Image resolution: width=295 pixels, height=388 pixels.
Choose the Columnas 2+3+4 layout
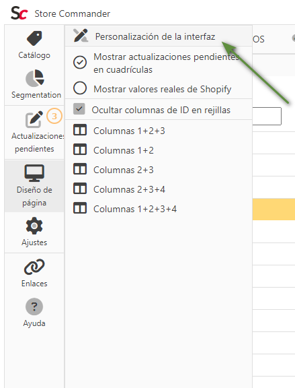pyautogui.click(x=159, y=189)
